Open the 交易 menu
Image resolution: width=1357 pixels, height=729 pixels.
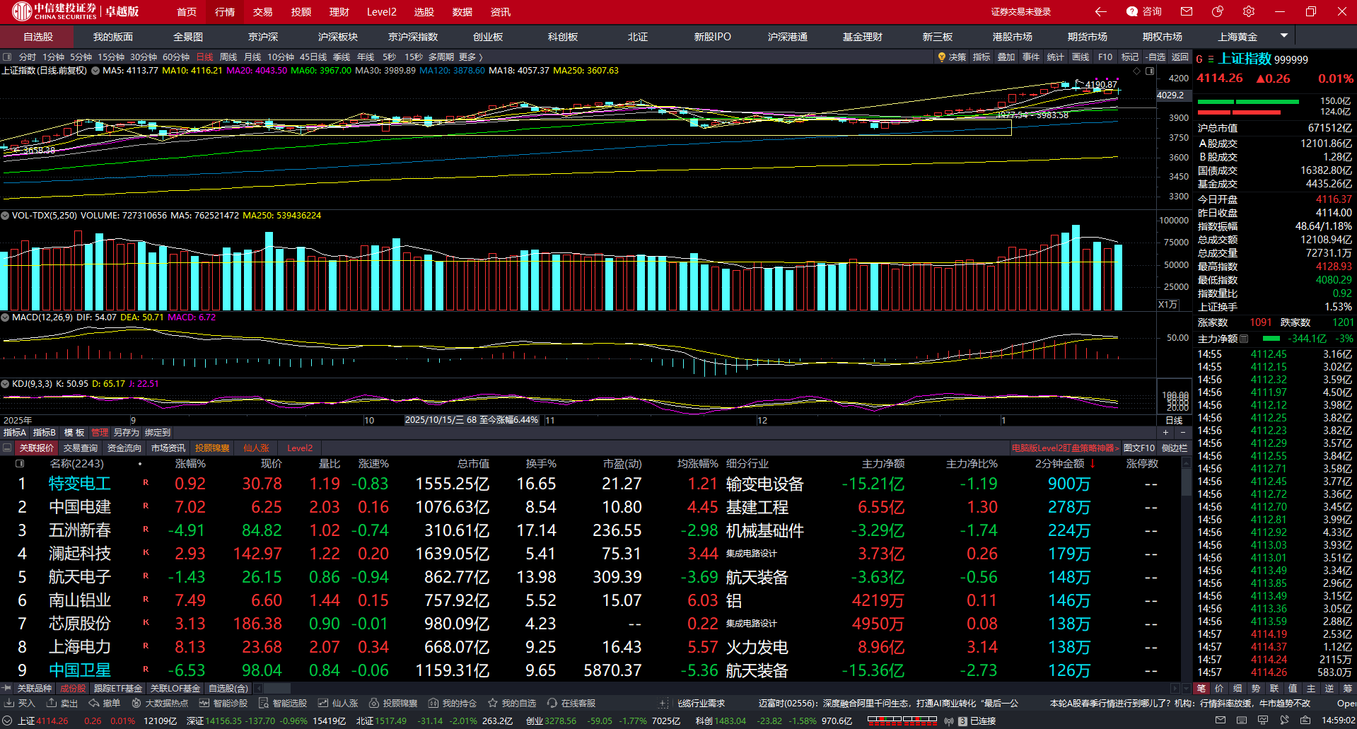[x=263, y=12]
